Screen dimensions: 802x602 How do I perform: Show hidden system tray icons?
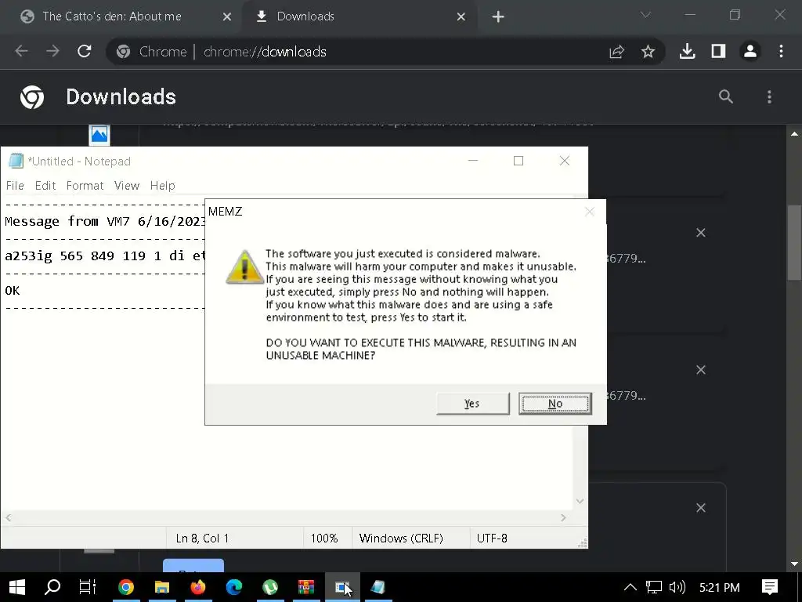click(630, 587)
